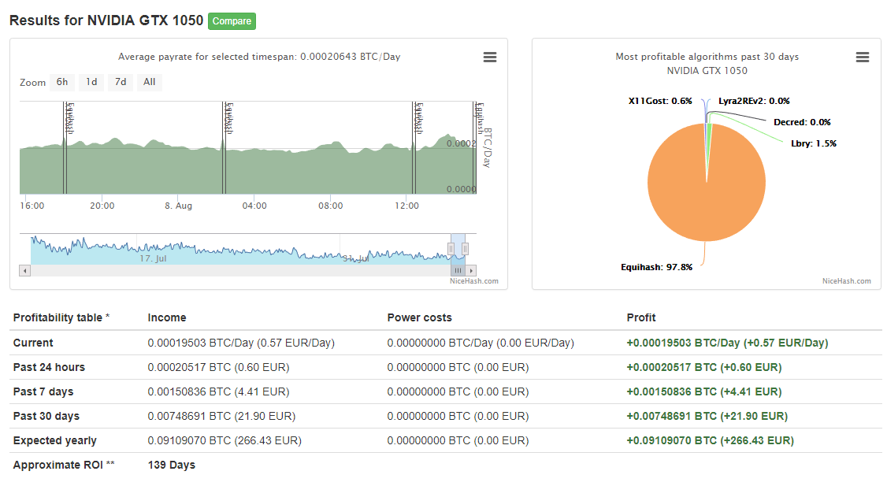Image resolution: width=887 pixels, height=486 pixels.
Task: Click the Past 7 days row label
Action: (43, 391)
